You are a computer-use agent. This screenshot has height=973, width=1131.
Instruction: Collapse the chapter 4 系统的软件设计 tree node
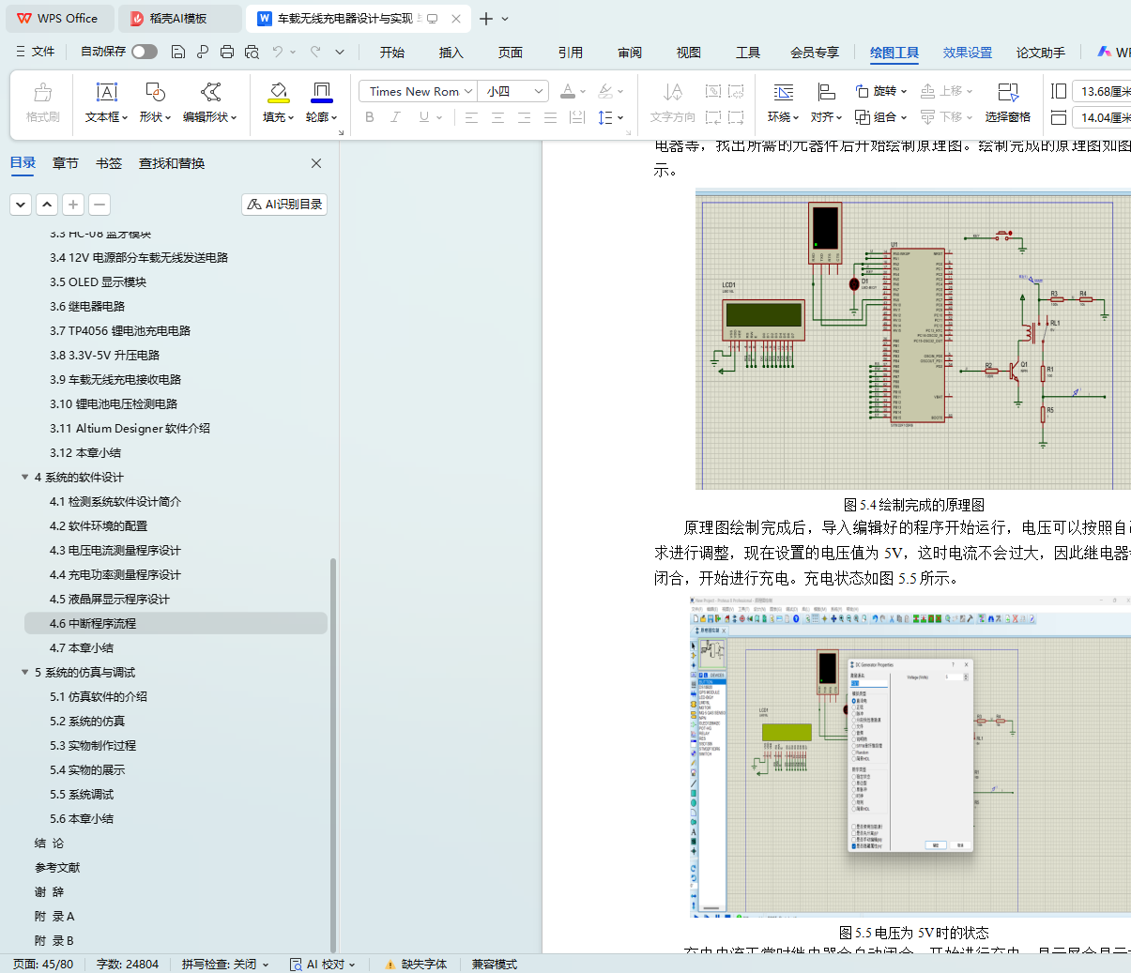[25, 477]
